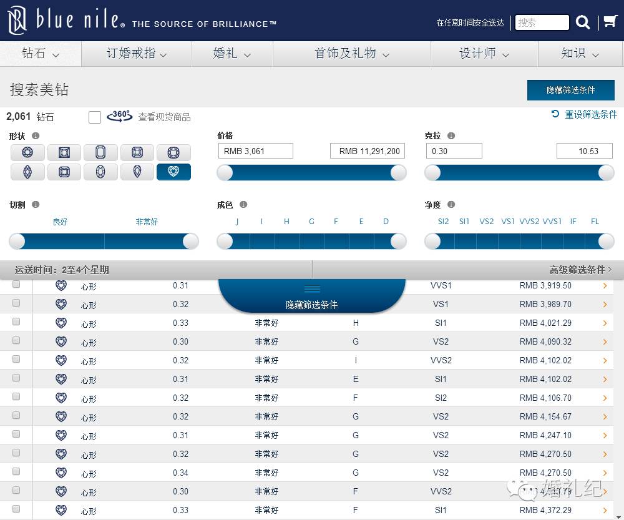This screenshot has width=624, height=520.
Task: Open the 首饰及礼物 menu
Action: [x=352, y=54]
